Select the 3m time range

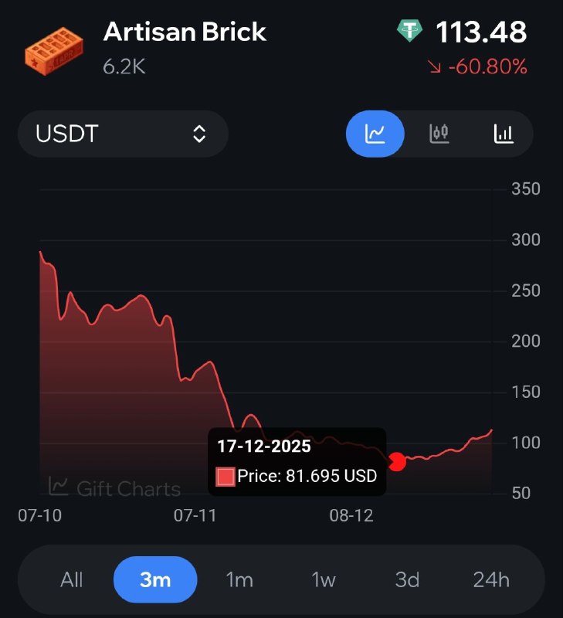[155, 579]
